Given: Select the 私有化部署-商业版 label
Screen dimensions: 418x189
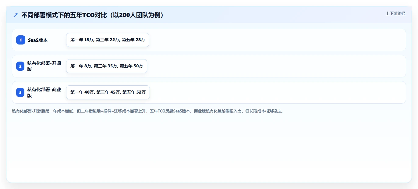Looking at the screenshot, I should 44,92.
